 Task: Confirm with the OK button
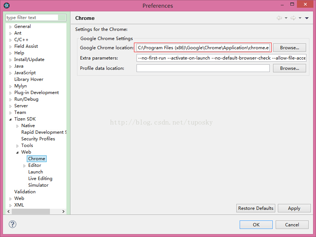click(x=256, y=225)
